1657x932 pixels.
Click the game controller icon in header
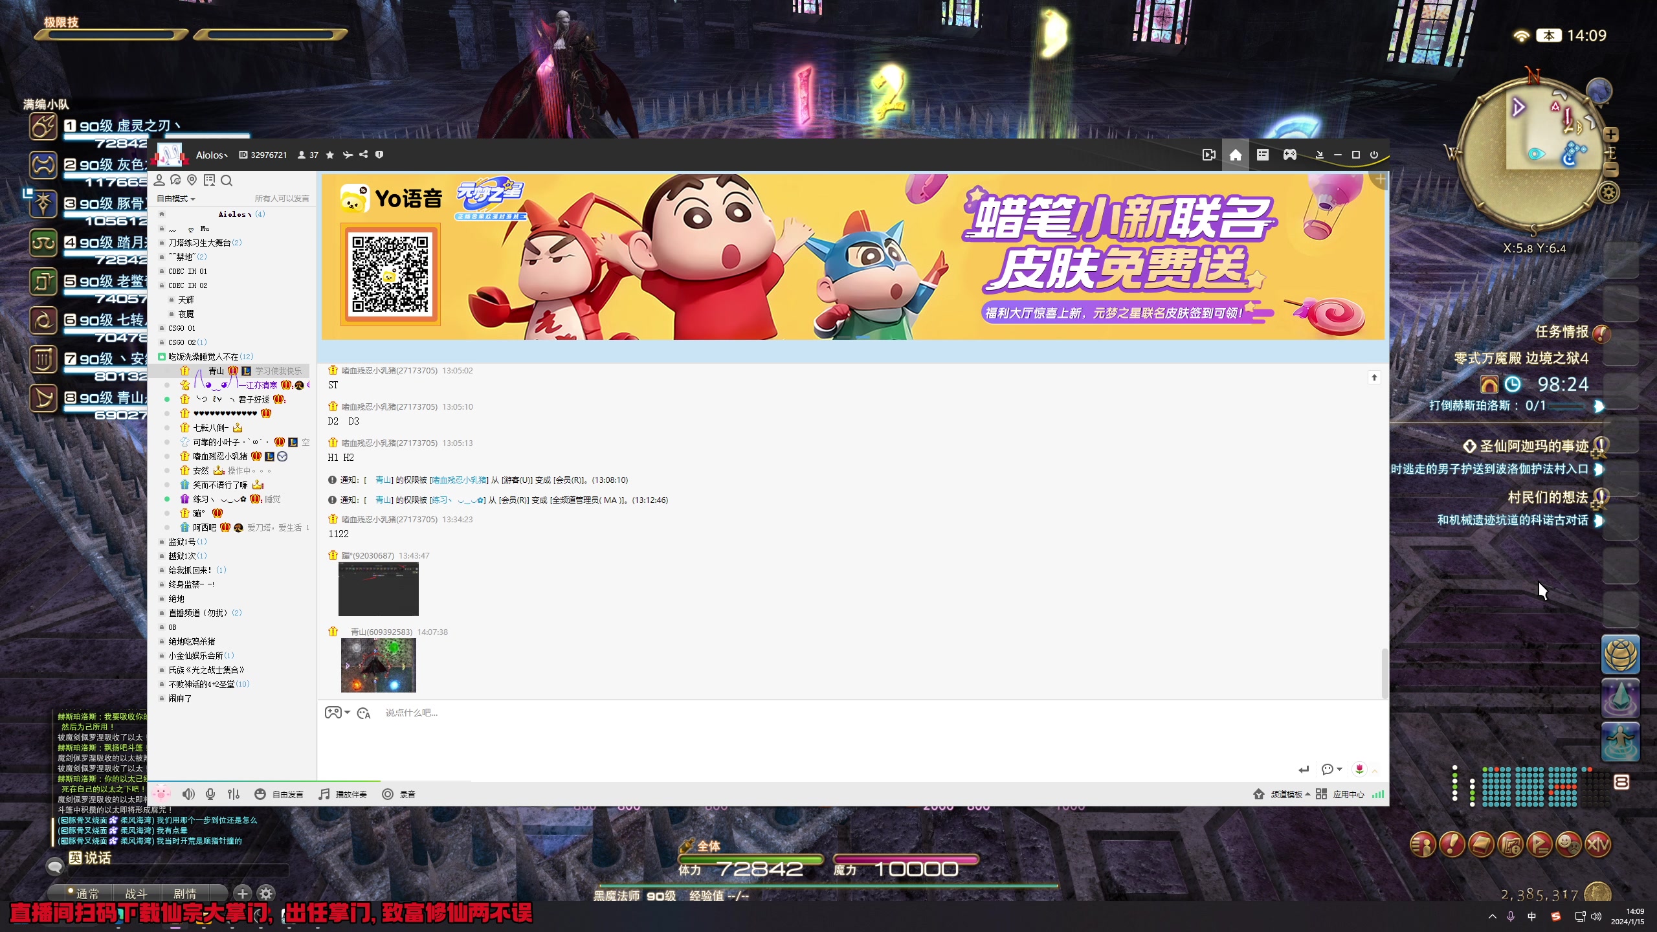(1290, 155)
